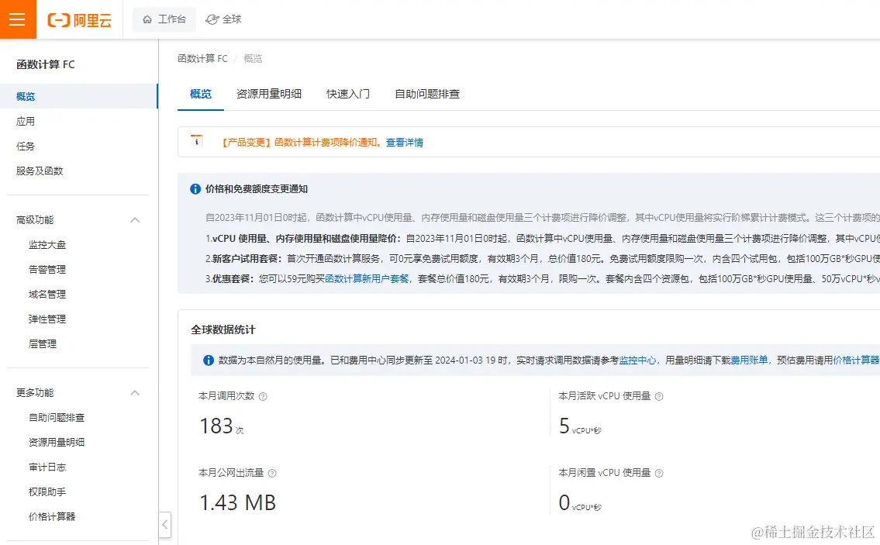Select 概览 in the sidebar
Image resolution: width=880 pixels, height=545 pixels.
point(78,96)
